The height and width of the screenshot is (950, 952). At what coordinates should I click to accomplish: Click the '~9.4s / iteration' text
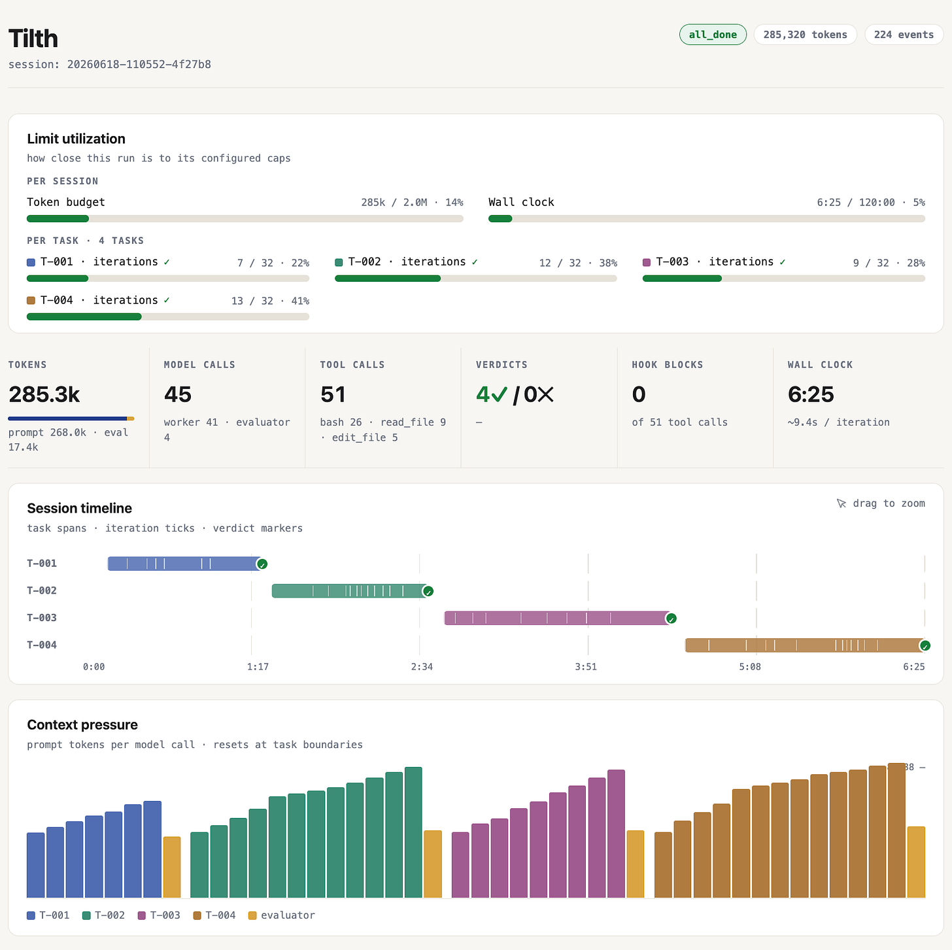click(x=839, y=422)
